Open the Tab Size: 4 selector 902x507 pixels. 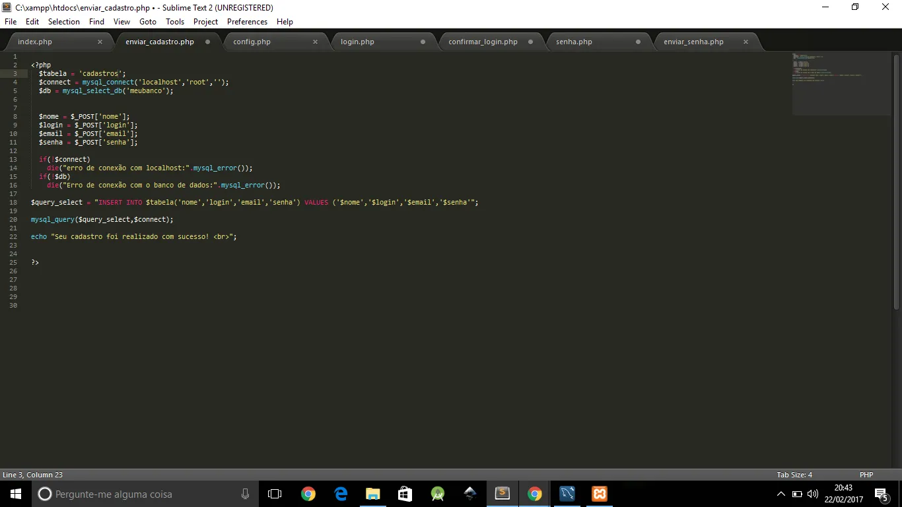pos(794,475)
